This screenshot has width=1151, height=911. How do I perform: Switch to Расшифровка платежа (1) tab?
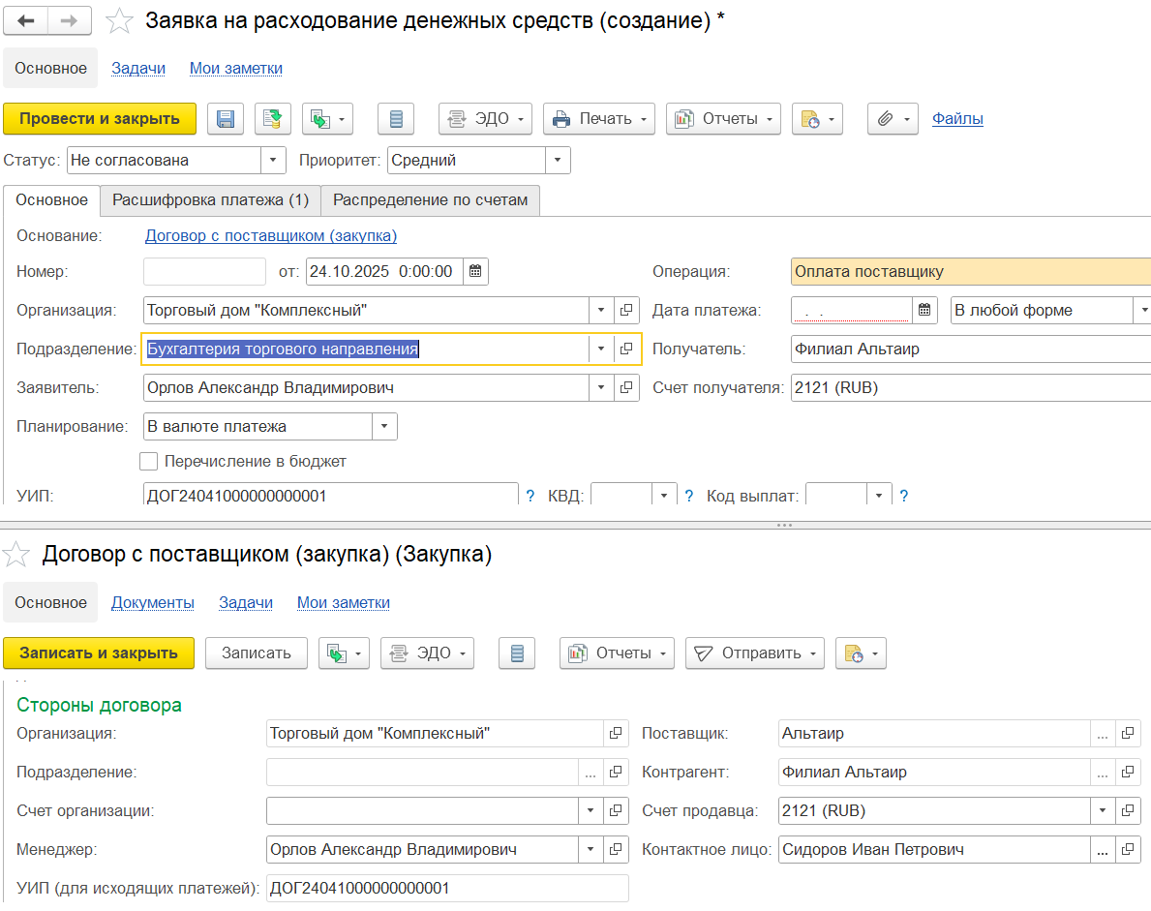click(210, 200)
